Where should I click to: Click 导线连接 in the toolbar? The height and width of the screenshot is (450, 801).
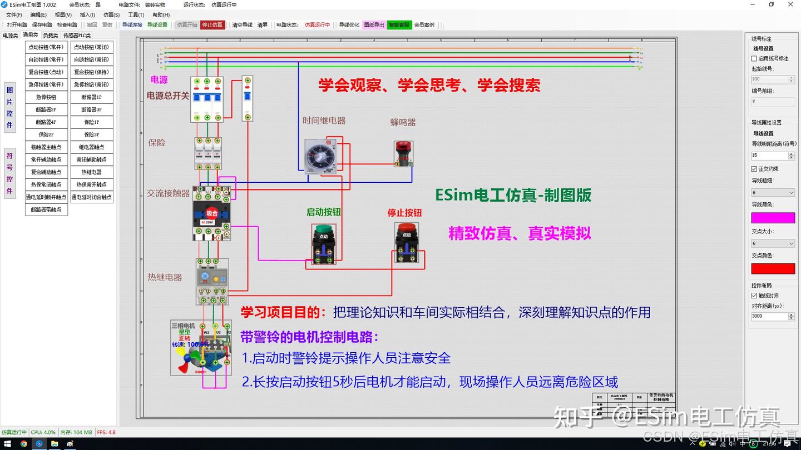(x=132, y=25)
